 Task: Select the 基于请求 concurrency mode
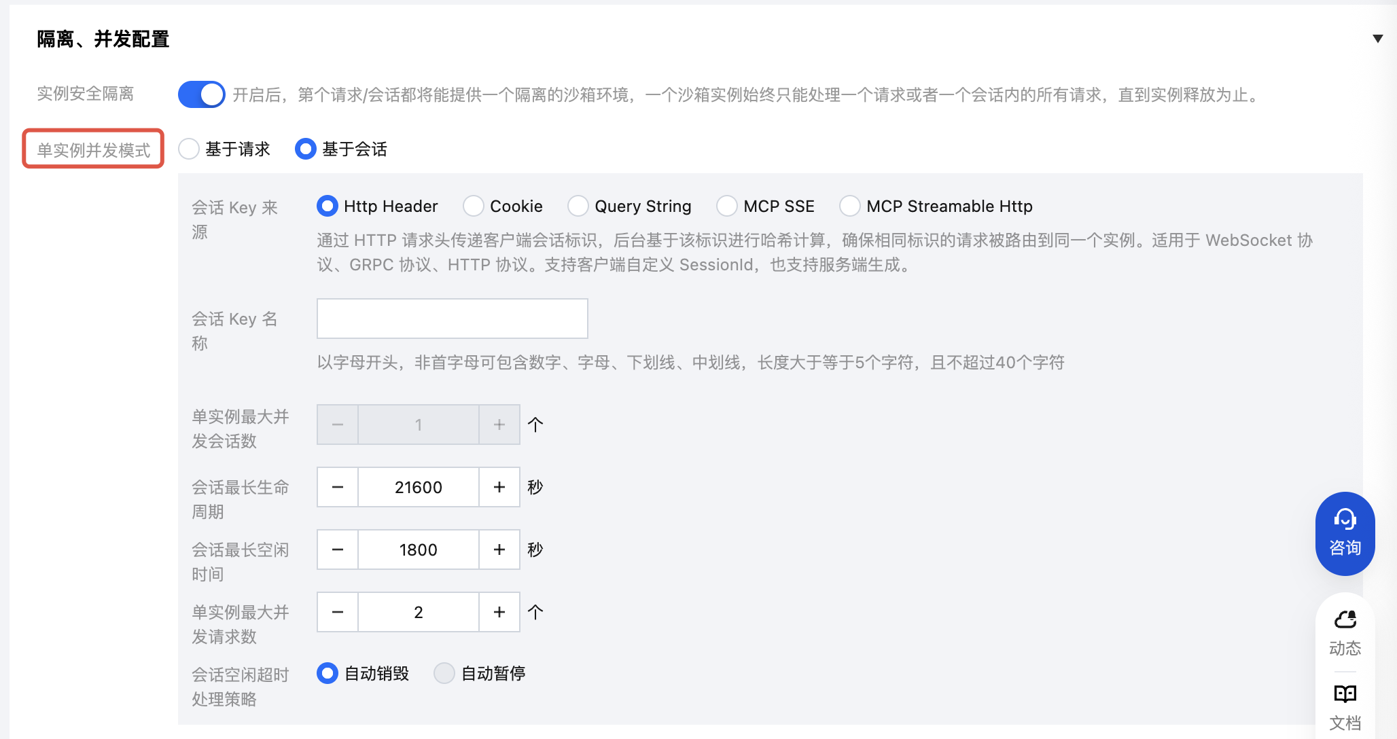pos(189,149)
